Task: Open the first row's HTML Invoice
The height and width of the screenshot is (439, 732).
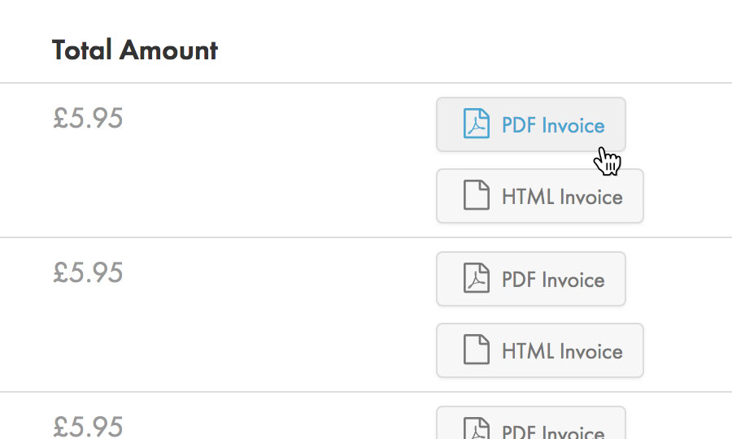Action: pyautogui.click(x=540, y=196)
